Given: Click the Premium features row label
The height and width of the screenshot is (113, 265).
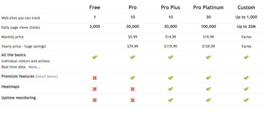Looking at the screenshot, I should [18, 76].
